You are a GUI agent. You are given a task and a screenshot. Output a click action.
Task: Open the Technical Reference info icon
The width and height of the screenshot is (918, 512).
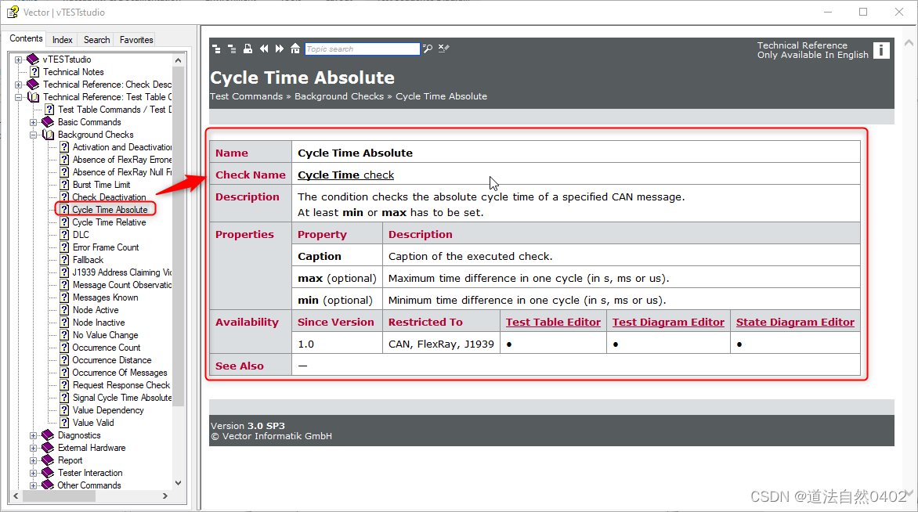pyautogui.click(x=881, y=49)
